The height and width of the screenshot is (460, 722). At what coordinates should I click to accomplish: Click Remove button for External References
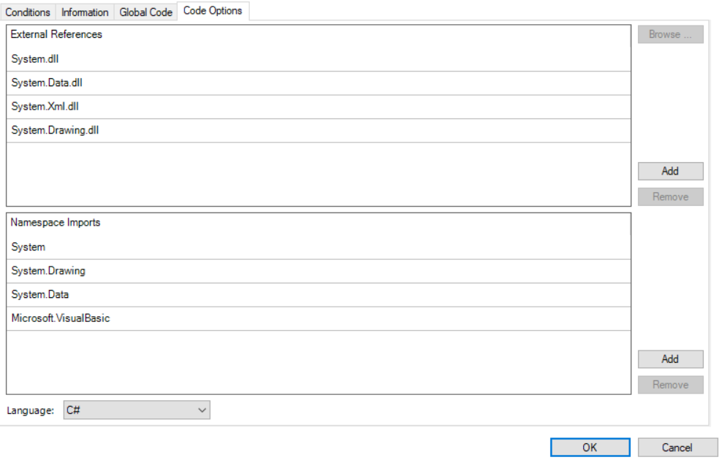[670, 196]
